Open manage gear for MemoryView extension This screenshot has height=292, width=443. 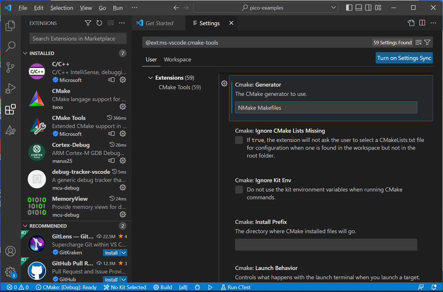click(x=122, y=215)
